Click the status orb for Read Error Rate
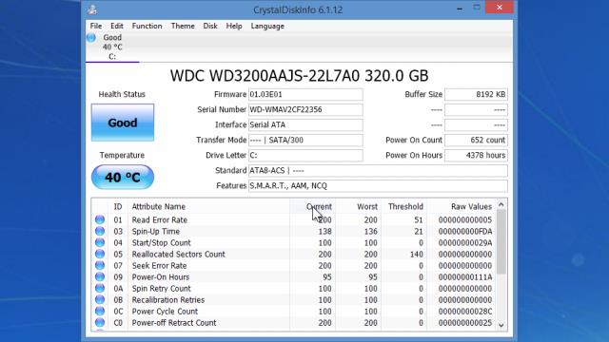The image size is (609, 342). (x=100, y=219)
